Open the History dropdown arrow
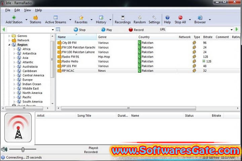The image size is (242, 161). point(110,19)
